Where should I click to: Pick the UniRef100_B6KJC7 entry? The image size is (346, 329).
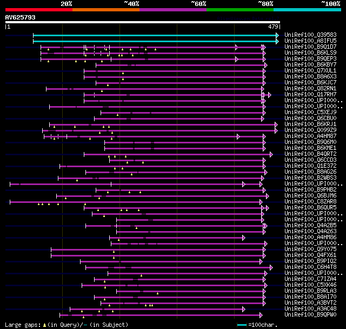pos(310,83)
